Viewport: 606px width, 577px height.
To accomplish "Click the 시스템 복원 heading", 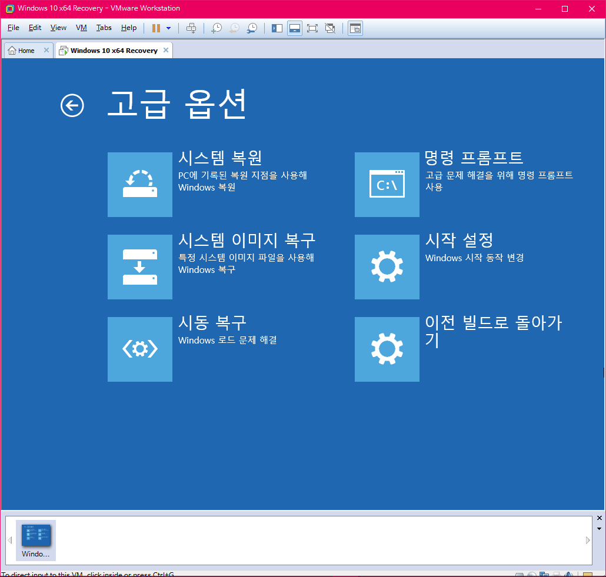I will 220,158.
